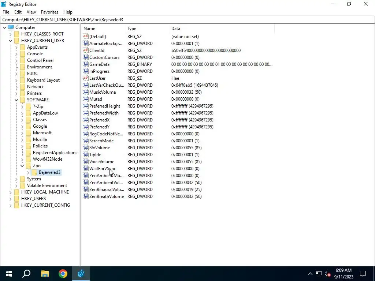Image resolution: width=375 pixels, height=281 pixels.
Task: Click the Registry Editor taskbar icon
Action: 81,274
